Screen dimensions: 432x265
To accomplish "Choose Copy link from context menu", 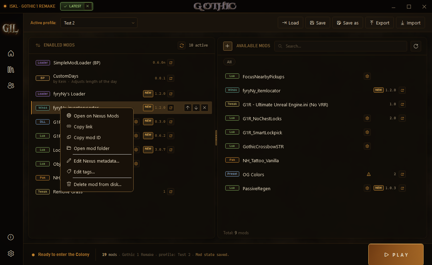I will click(x=97, y=127).
